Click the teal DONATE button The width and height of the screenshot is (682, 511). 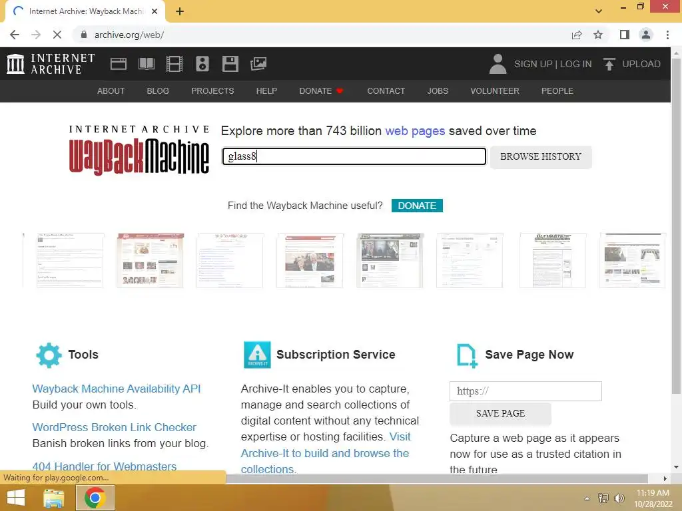(417, 206)
